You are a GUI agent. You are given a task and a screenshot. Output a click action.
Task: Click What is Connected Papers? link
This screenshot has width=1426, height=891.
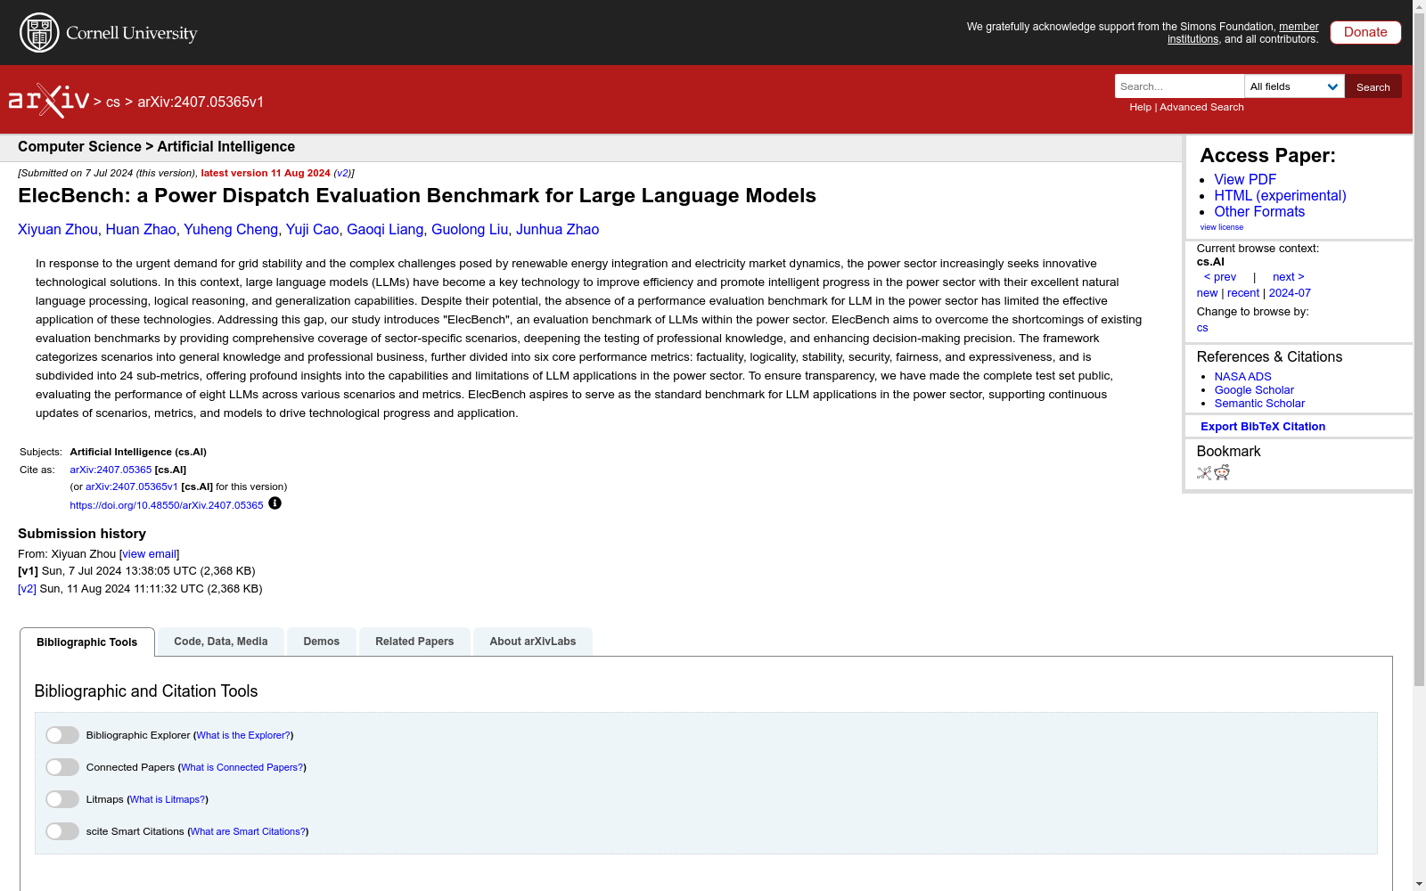pyautogui.click(x=242, y=767)
